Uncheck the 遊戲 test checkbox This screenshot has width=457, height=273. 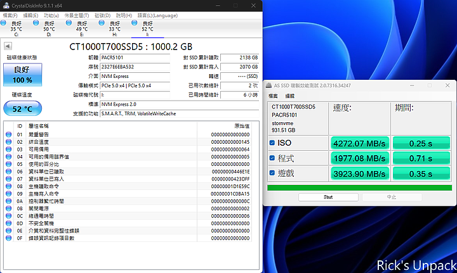(x=272, y=173)
